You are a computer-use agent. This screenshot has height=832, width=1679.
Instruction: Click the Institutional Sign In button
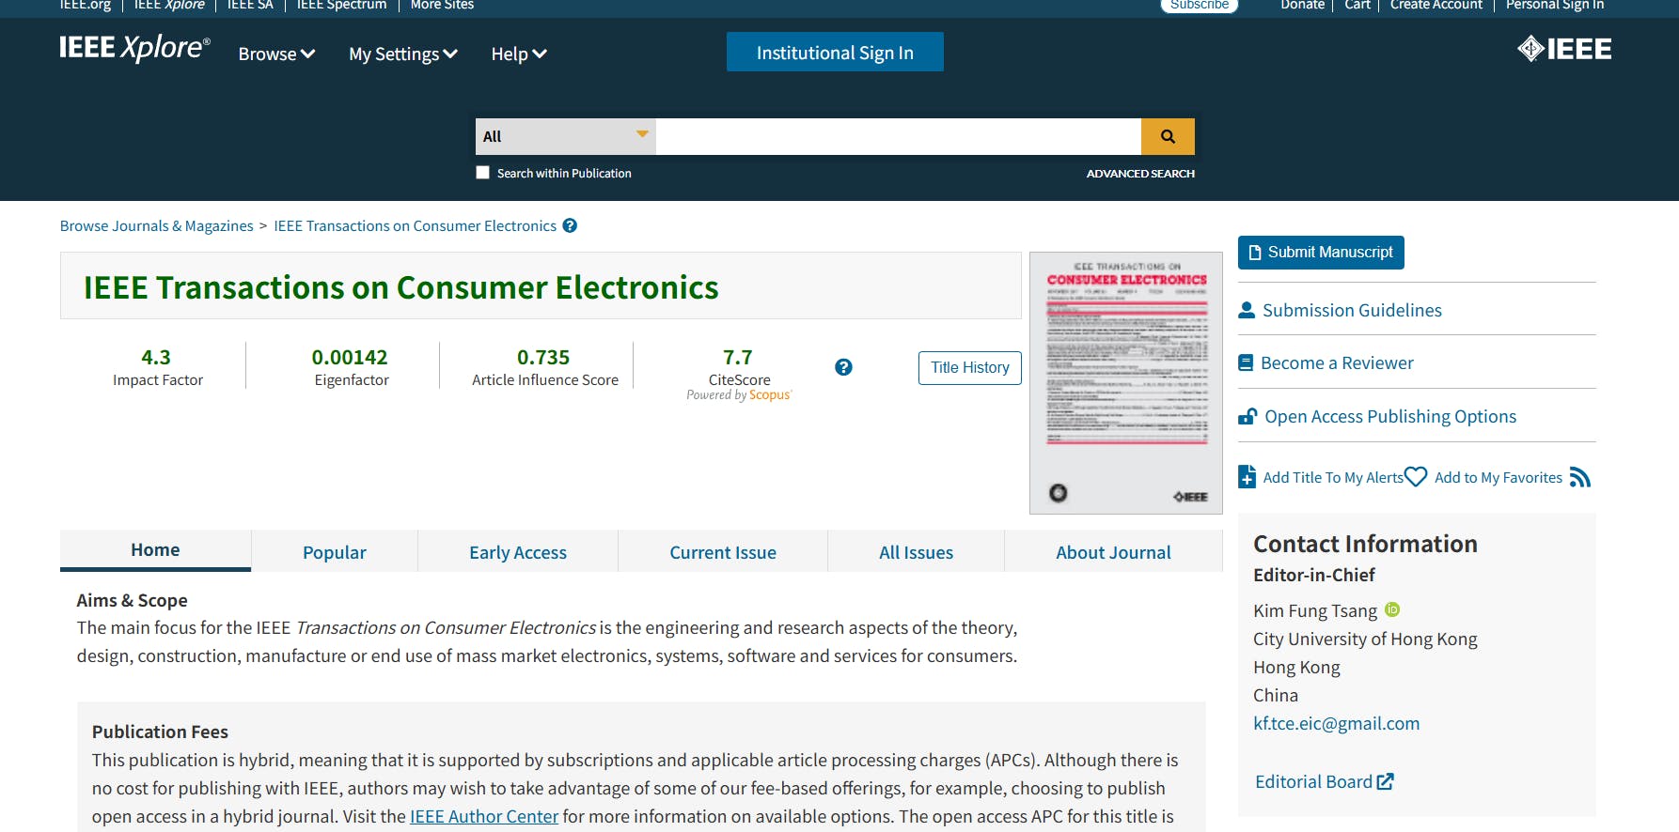(835, 53)
